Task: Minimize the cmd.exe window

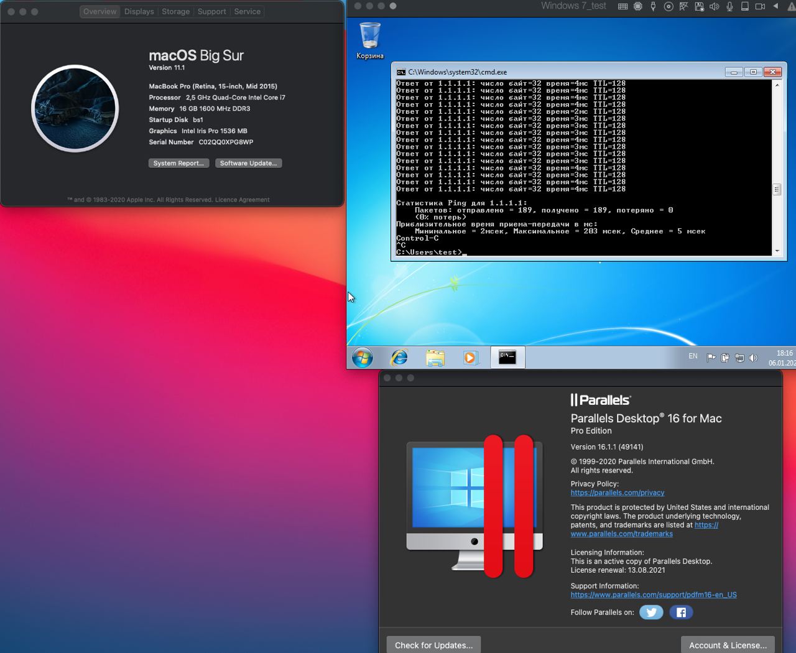Action: [734, 72]
